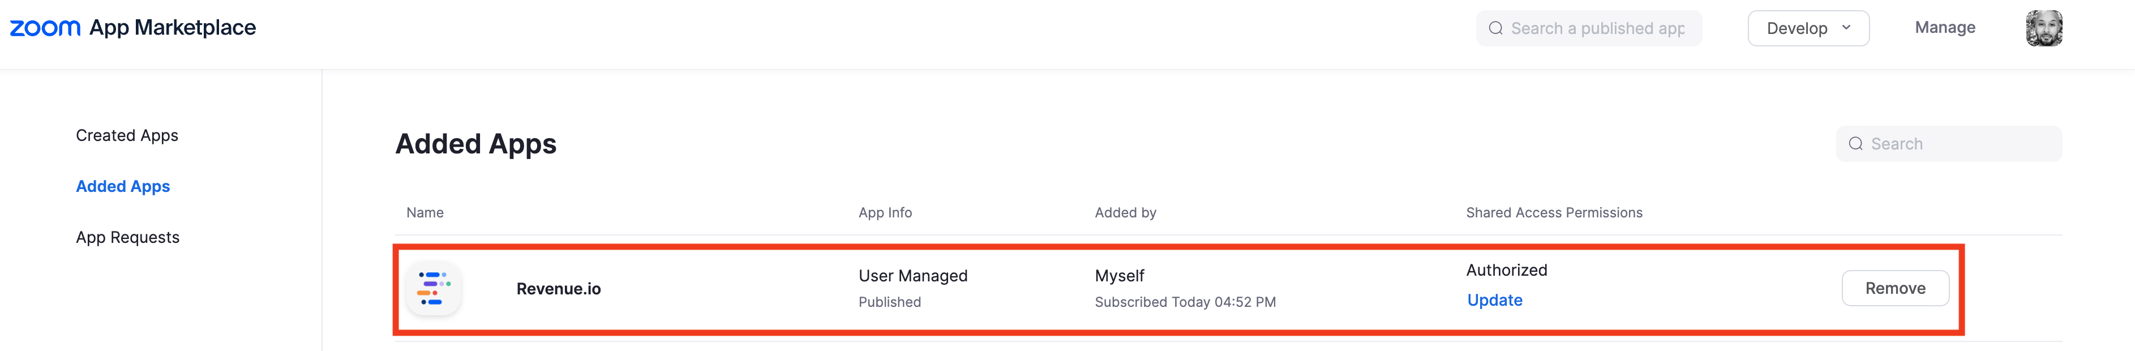Click the App Marketplace title text
Screen dimensions: 2135x351
click(x=173, y=28)
